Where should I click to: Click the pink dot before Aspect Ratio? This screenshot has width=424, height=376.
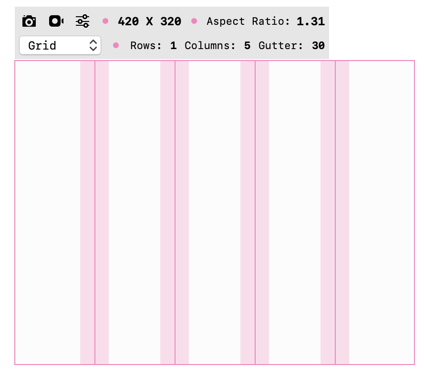click(194, 21)
